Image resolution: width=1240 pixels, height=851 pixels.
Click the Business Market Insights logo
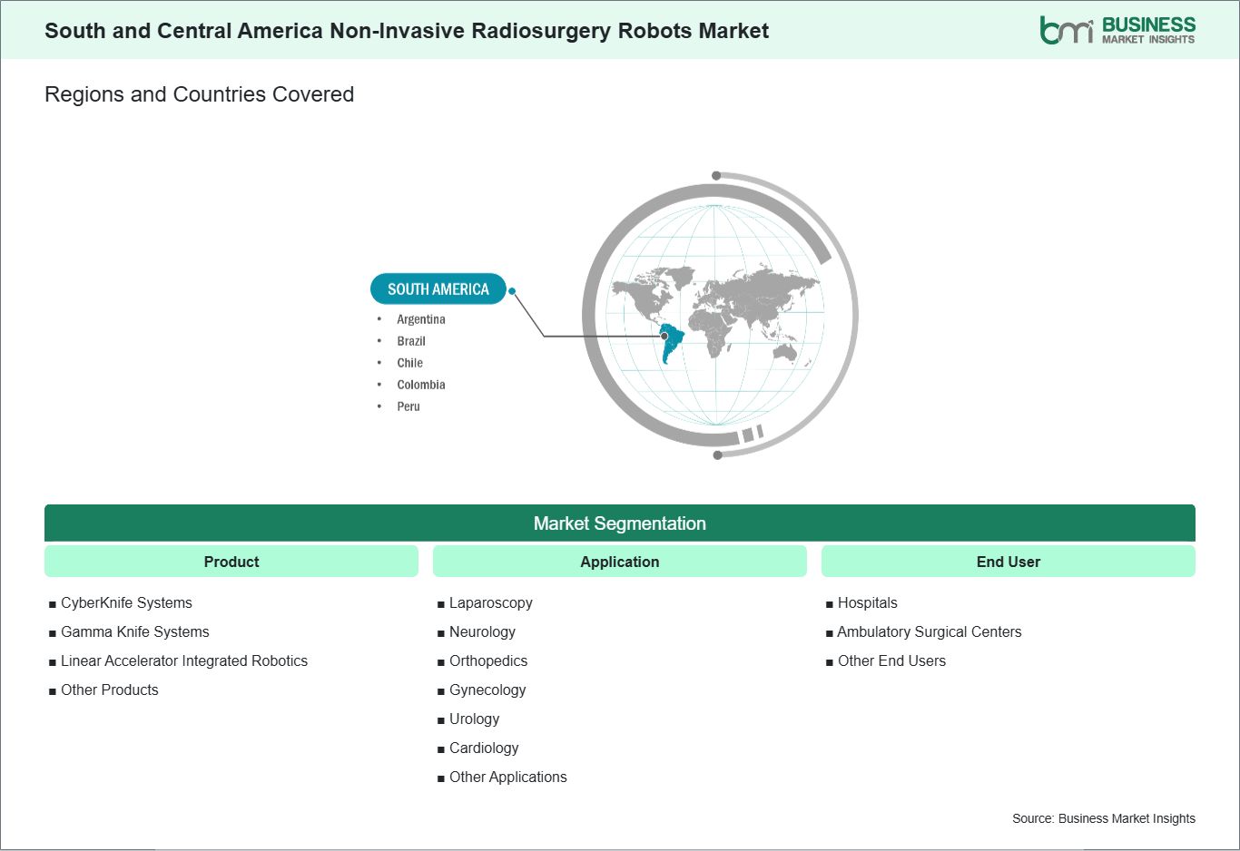[x=1117, y=30]
